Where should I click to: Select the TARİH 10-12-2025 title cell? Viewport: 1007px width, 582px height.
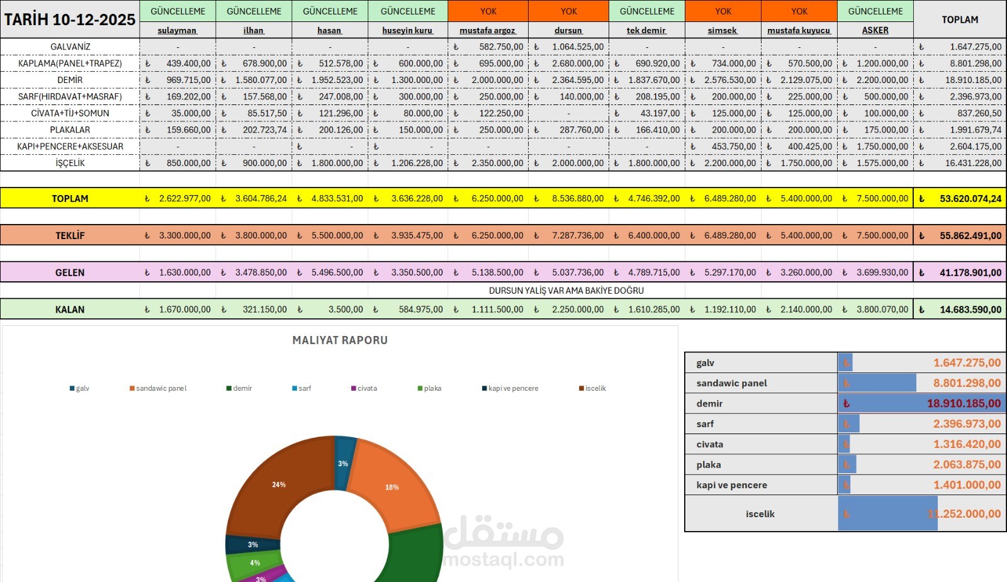click(70, 20)
